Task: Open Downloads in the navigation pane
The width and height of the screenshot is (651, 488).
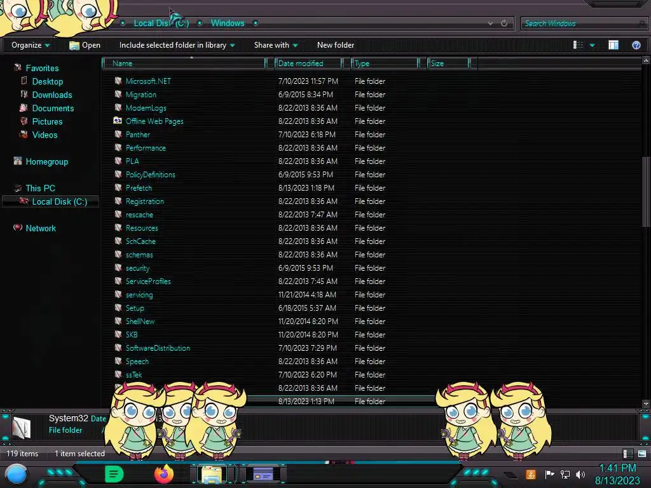Action: pyautogui.click(x=52, y=95)
